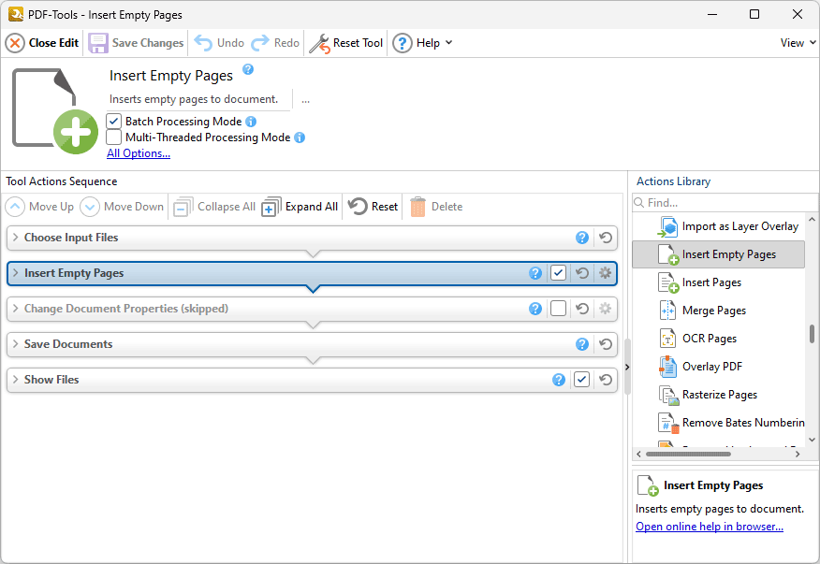This screenshot has height=564, width=820.
Task: Open the All Options link
Action: [139, 153]
